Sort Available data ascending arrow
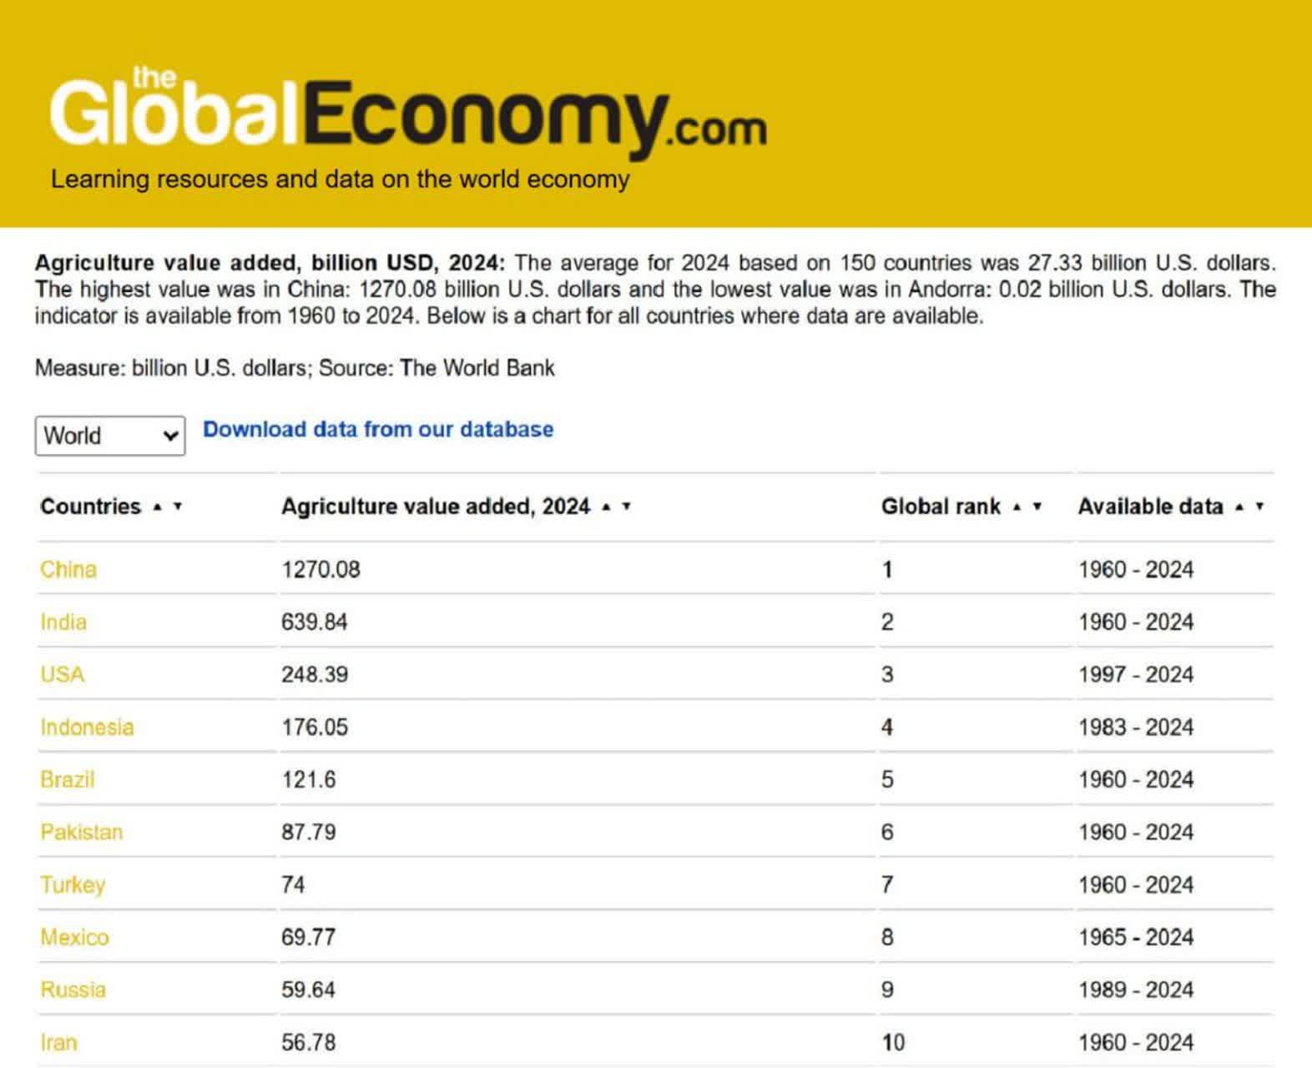The height and width of the screenshot is (1068, 1312). pos(1239,506)
